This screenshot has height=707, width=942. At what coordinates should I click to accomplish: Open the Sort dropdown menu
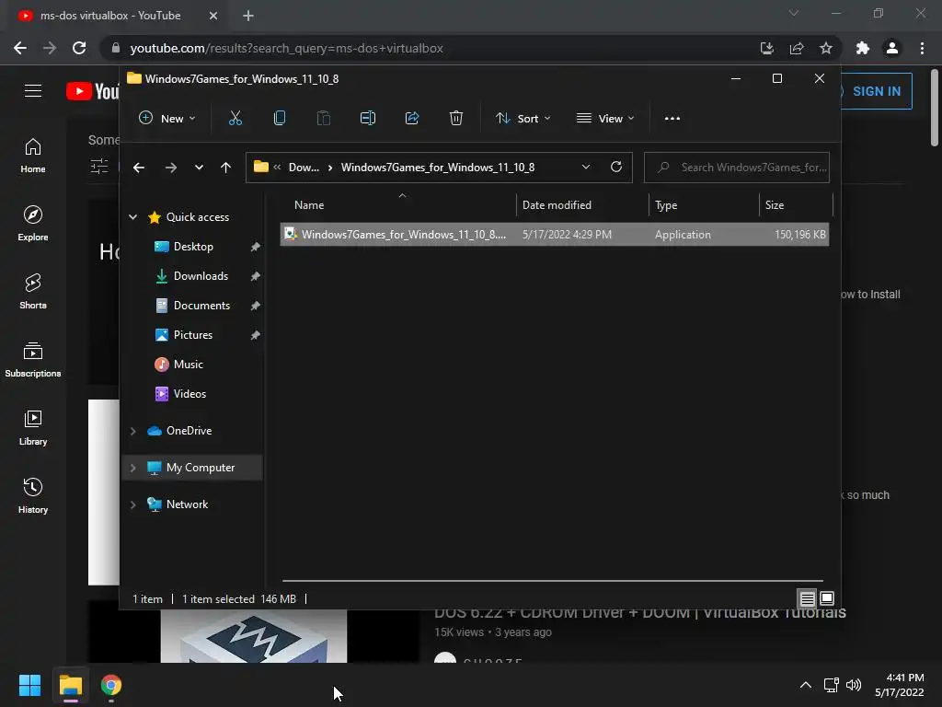(x=523, y=119)
